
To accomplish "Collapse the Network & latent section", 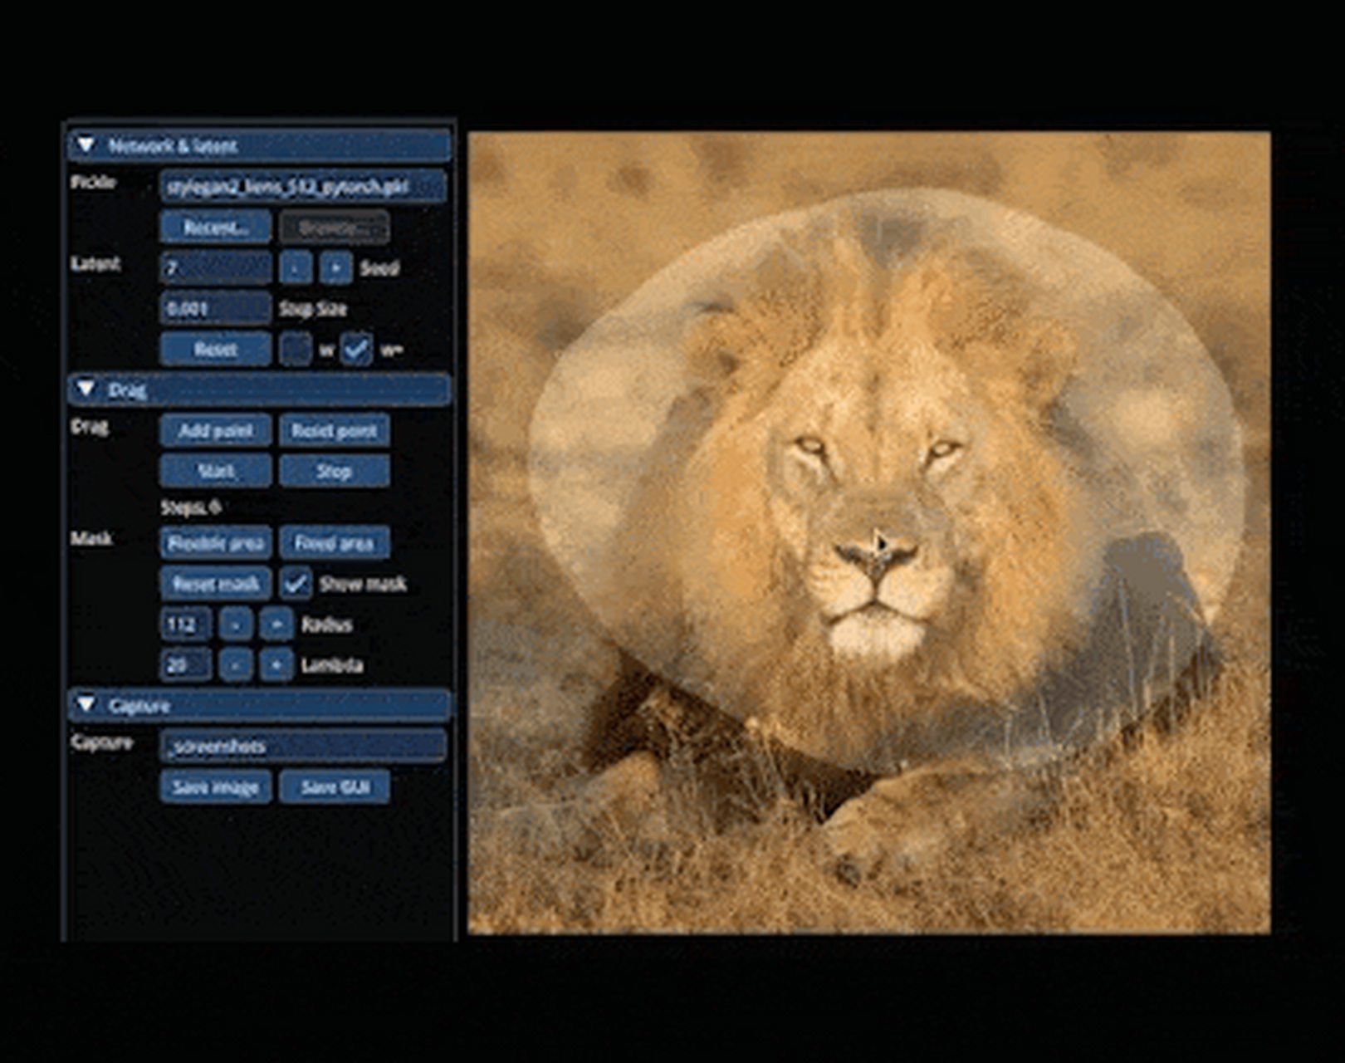I will 86,145.
